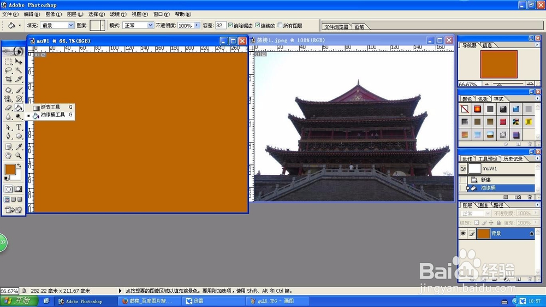Open the 模式 blending mode dropdown
546x307 pixels.
click(x=150, y=26)
